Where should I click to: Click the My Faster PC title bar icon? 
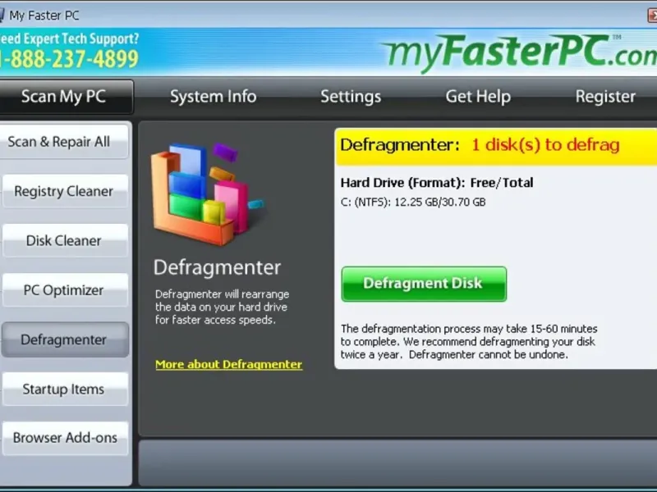[x=2, y=16]
